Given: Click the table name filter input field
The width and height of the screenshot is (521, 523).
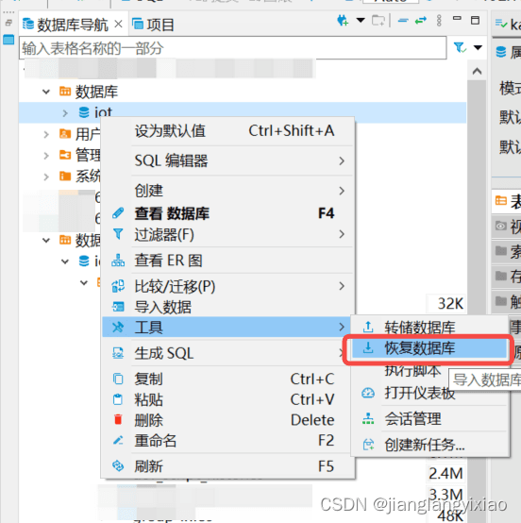Looking at the screenshot, I should click(x=233, y=48).
